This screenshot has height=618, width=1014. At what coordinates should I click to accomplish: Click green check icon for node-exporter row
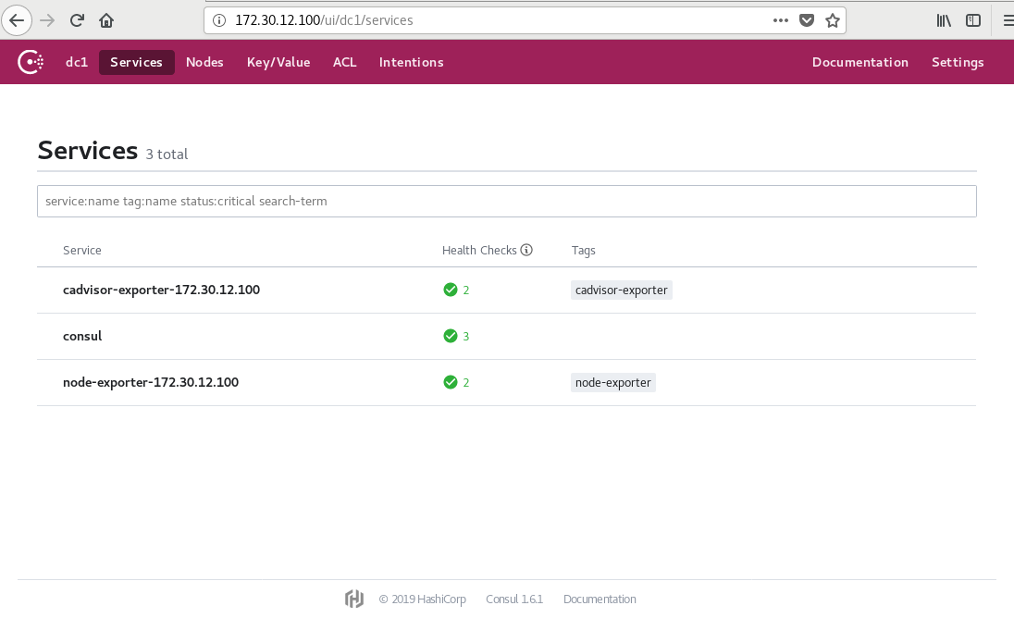[450, 383]
